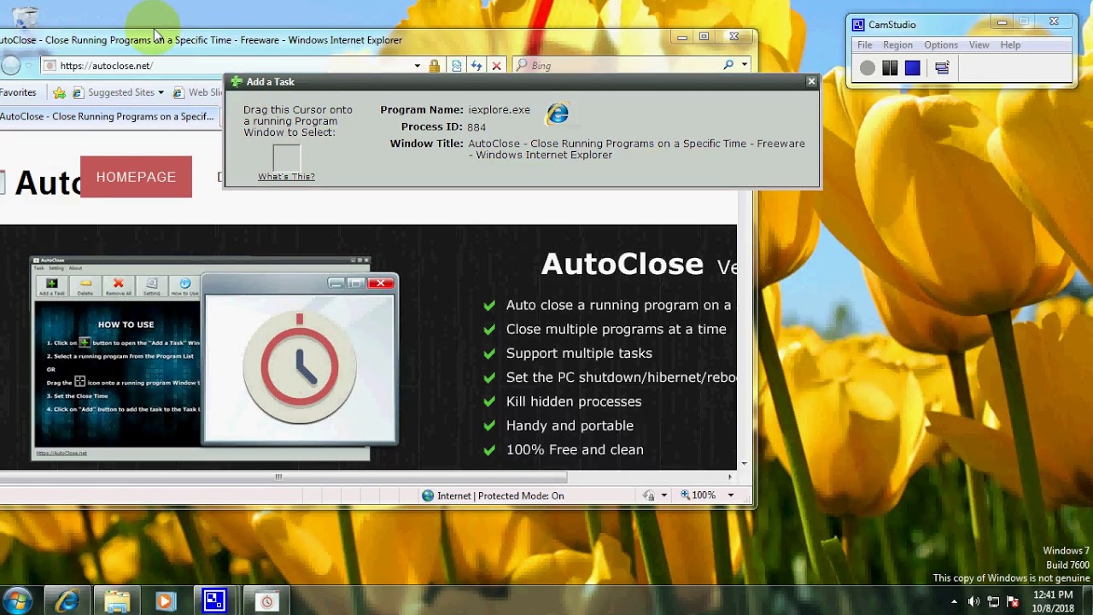The height and width of the screenshot is (615, 1093).
Task: Open CamStudio Region menu
Action: pos(897,44)
